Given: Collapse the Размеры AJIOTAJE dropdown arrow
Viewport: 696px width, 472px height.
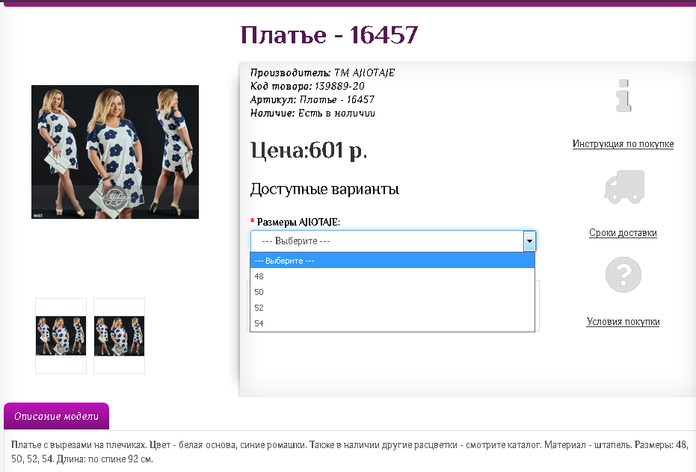Looking at the screenshot, I should pos(529,241).
